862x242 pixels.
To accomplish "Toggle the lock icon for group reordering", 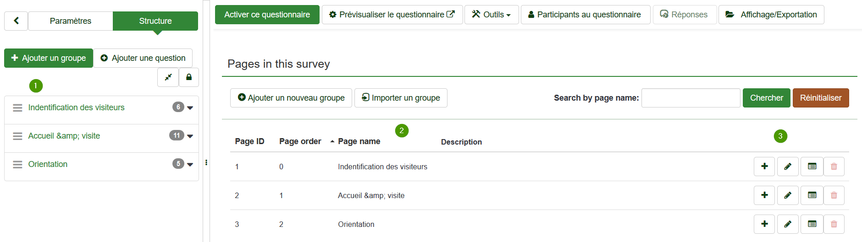I will click(x=189, y=77).
